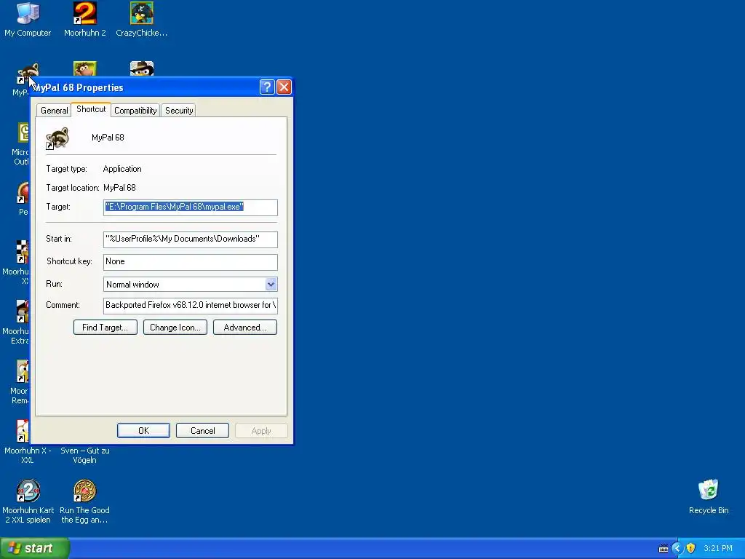Screen dimensions: 745x559
Task: Focus the Shortcut key field
Action: [191, 262]
